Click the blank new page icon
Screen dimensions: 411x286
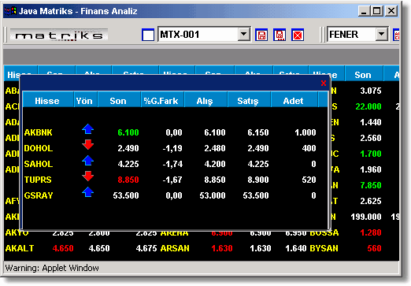pos(148,35)
